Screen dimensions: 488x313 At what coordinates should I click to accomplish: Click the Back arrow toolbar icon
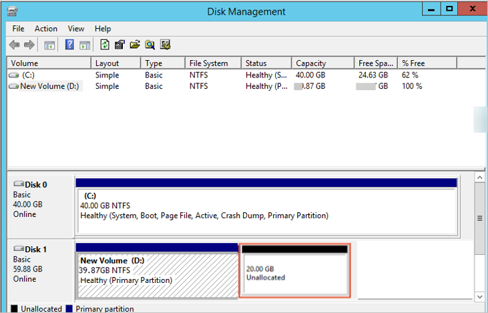pyautogui.click(x=14, y=45)
